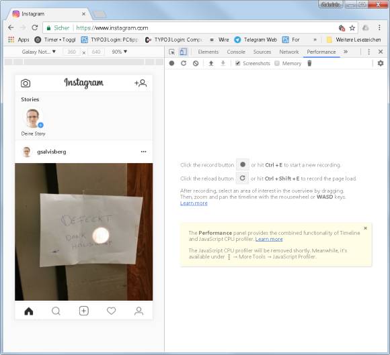This screenshot has height=355, width=390.
Task: Expand hidden bookmarks chevron
Action: click(x=315, y=40)
